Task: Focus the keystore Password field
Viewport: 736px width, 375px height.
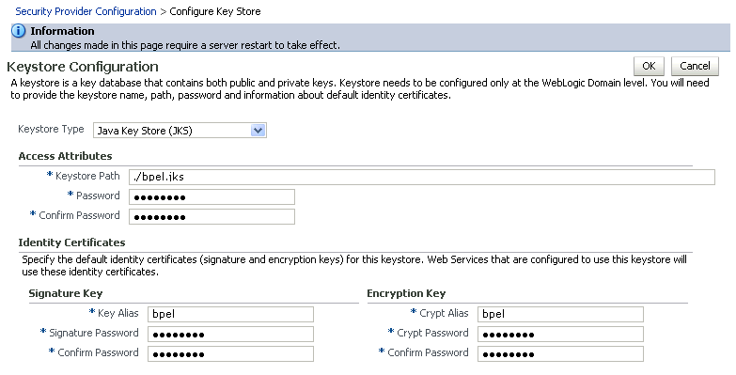Action: (x=211, y=196)
